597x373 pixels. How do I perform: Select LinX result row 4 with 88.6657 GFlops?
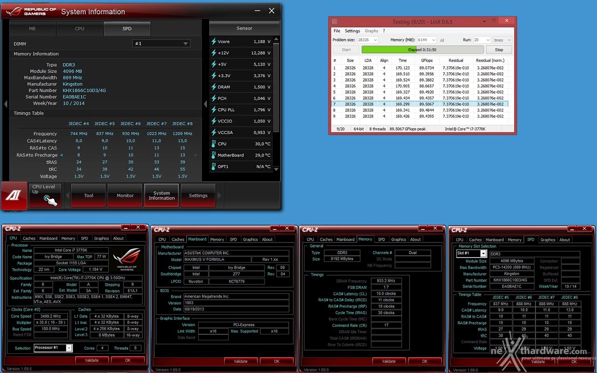point(420,86)
